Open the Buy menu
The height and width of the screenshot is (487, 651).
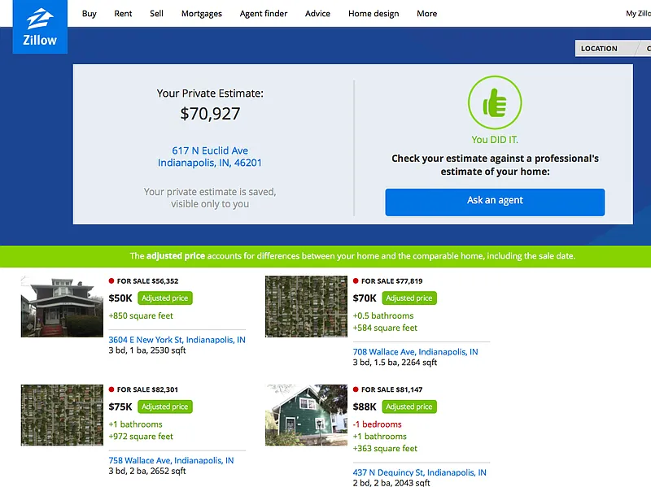90,14
